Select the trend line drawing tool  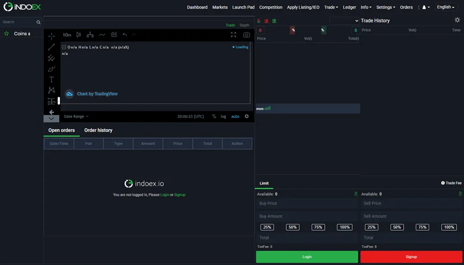tap(52, 47)
